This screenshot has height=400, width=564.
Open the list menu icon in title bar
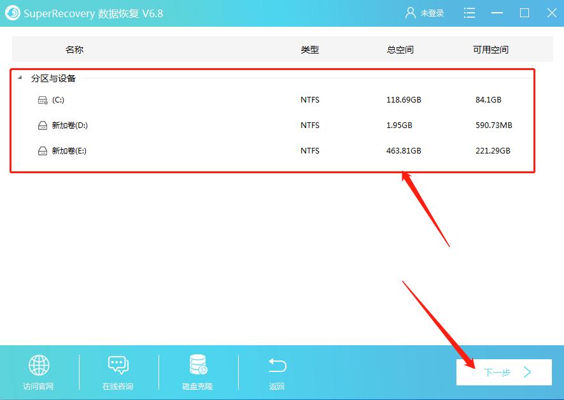469,13
